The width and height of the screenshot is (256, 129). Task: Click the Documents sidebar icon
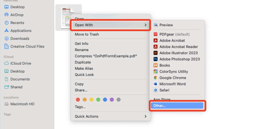pos(6,79)
